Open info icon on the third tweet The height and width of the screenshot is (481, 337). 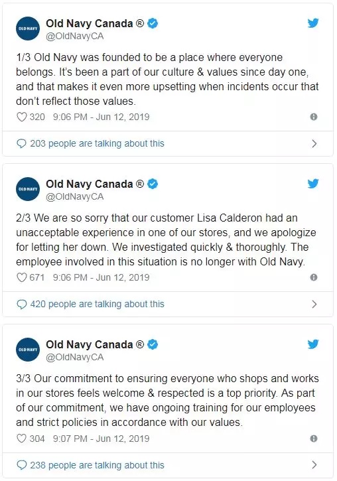point(314,439)
